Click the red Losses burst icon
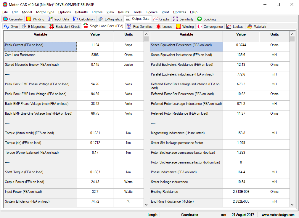Screen dimensions: 299x218 pos(158,27)
